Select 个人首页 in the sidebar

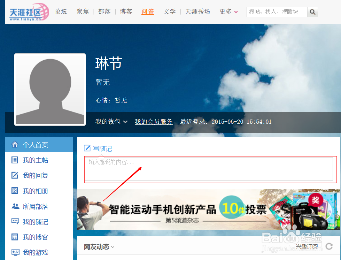[39, 145]
